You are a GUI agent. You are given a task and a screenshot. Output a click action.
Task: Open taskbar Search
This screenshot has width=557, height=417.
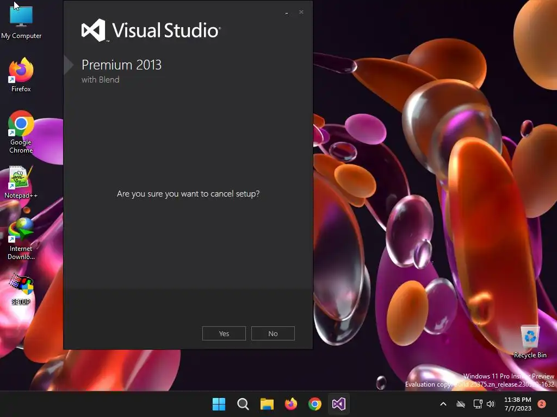(x=243, y=404)
